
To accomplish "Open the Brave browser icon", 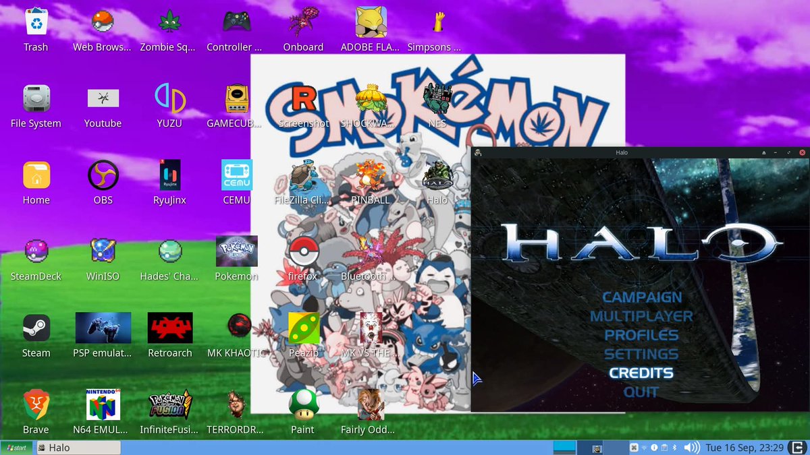I will (x=36, y=404).
